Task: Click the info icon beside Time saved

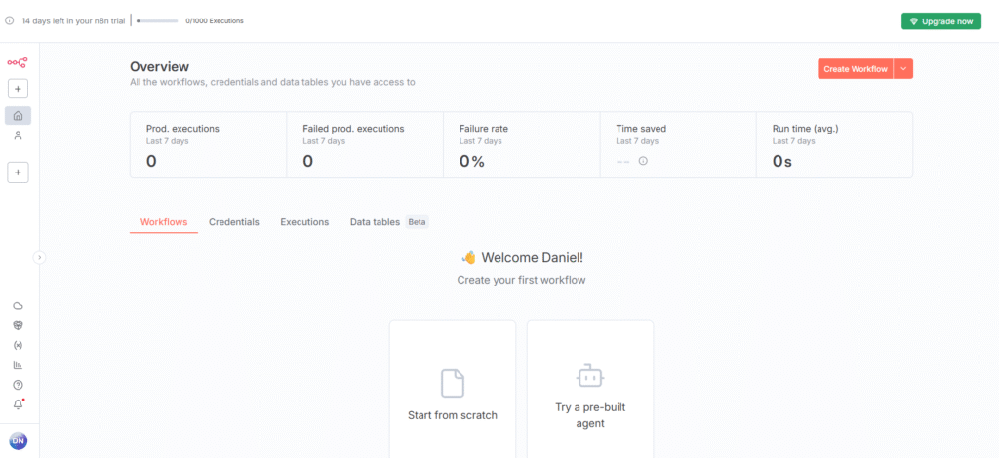Action: pos(643,161)
